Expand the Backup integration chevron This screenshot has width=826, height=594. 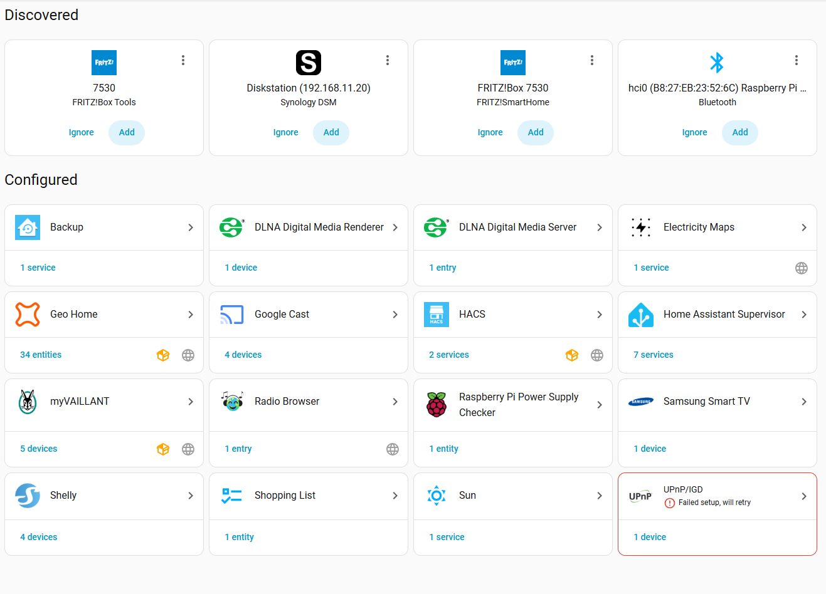click(191, 227)
